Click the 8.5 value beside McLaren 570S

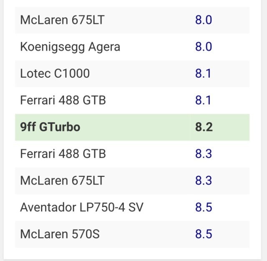(x=204, y=234)
